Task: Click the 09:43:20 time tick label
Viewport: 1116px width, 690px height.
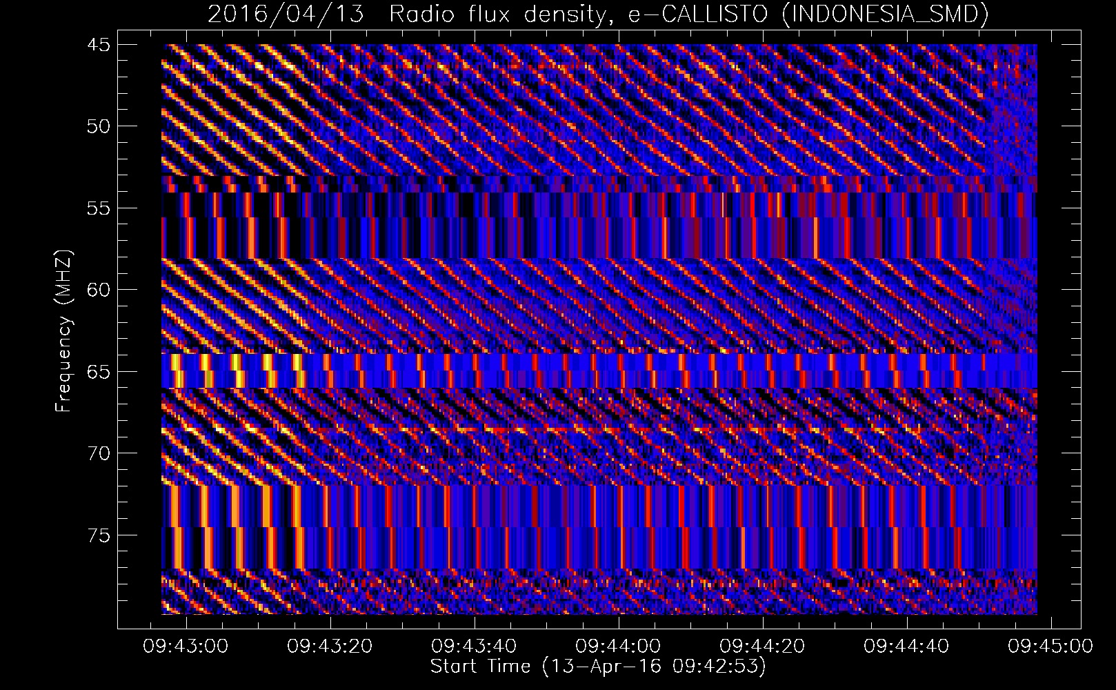Action: point(330,647)
